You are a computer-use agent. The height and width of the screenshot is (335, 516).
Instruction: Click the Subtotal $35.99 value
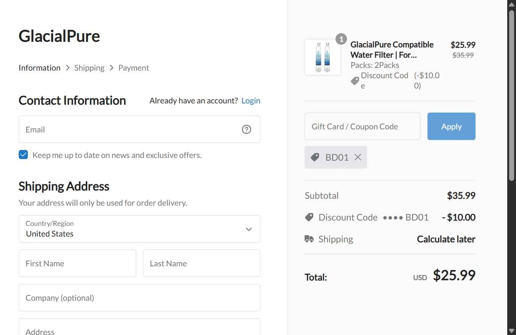[461, 195]
